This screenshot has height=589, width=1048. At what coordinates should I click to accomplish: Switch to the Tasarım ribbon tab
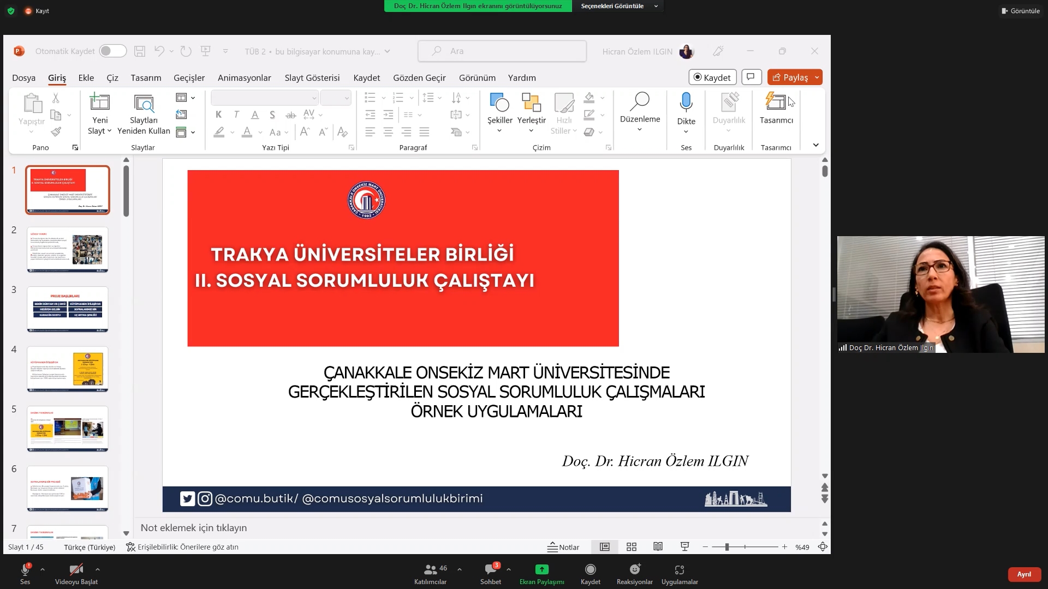click(x=146, y=77)
